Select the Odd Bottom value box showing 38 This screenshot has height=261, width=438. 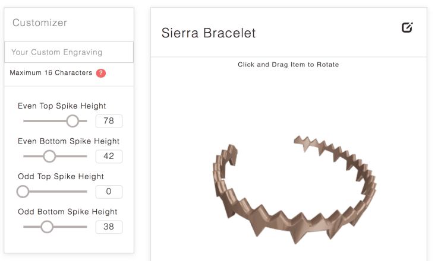pos(109,227)
